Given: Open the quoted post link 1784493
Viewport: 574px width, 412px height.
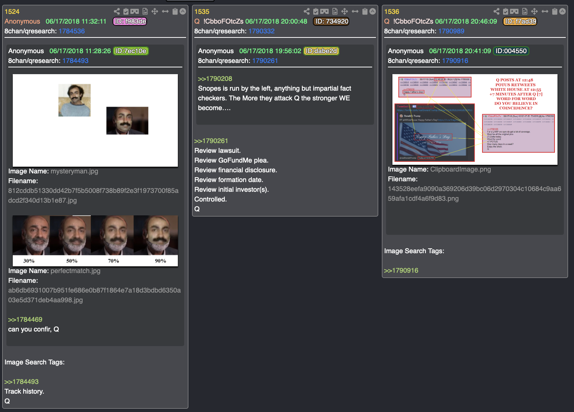Looking at the screenshot, I should [75, 61].
